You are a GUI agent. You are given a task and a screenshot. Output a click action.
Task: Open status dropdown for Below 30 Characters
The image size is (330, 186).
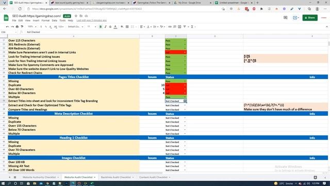185,93
